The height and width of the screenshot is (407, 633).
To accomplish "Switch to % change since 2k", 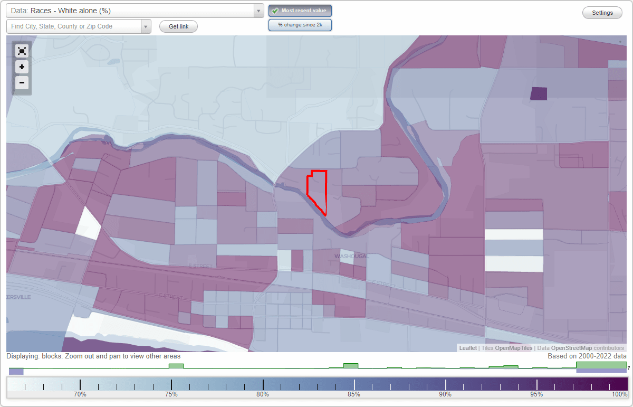I will click(300, 25).
